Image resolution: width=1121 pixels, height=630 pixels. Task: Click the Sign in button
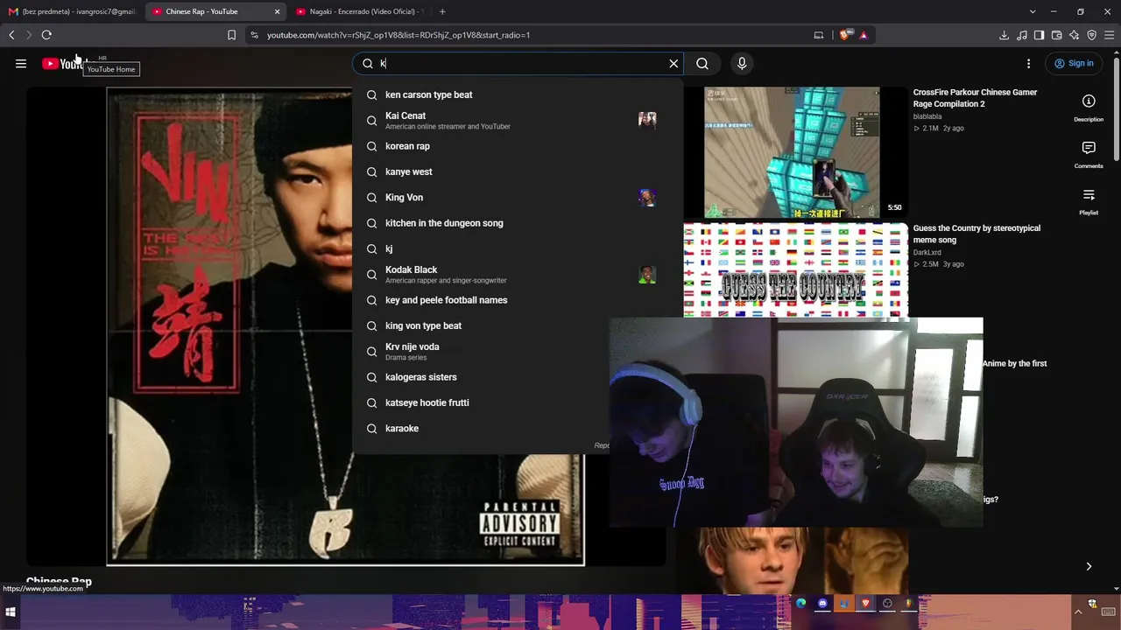[x=1074, y=63]
